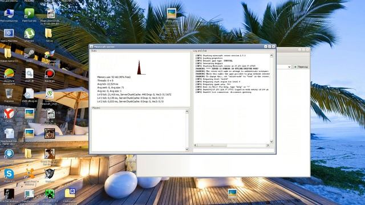Open the uTorrent desktop shortcut

point(29,34)
